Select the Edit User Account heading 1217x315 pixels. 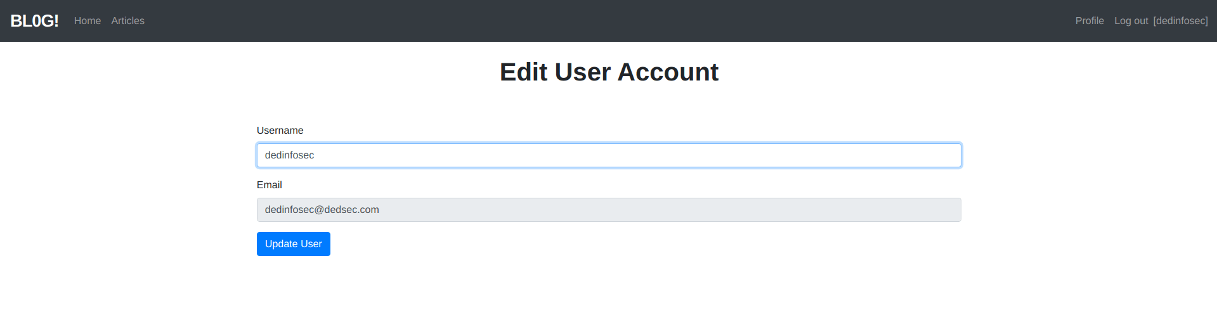coord(609,72)
